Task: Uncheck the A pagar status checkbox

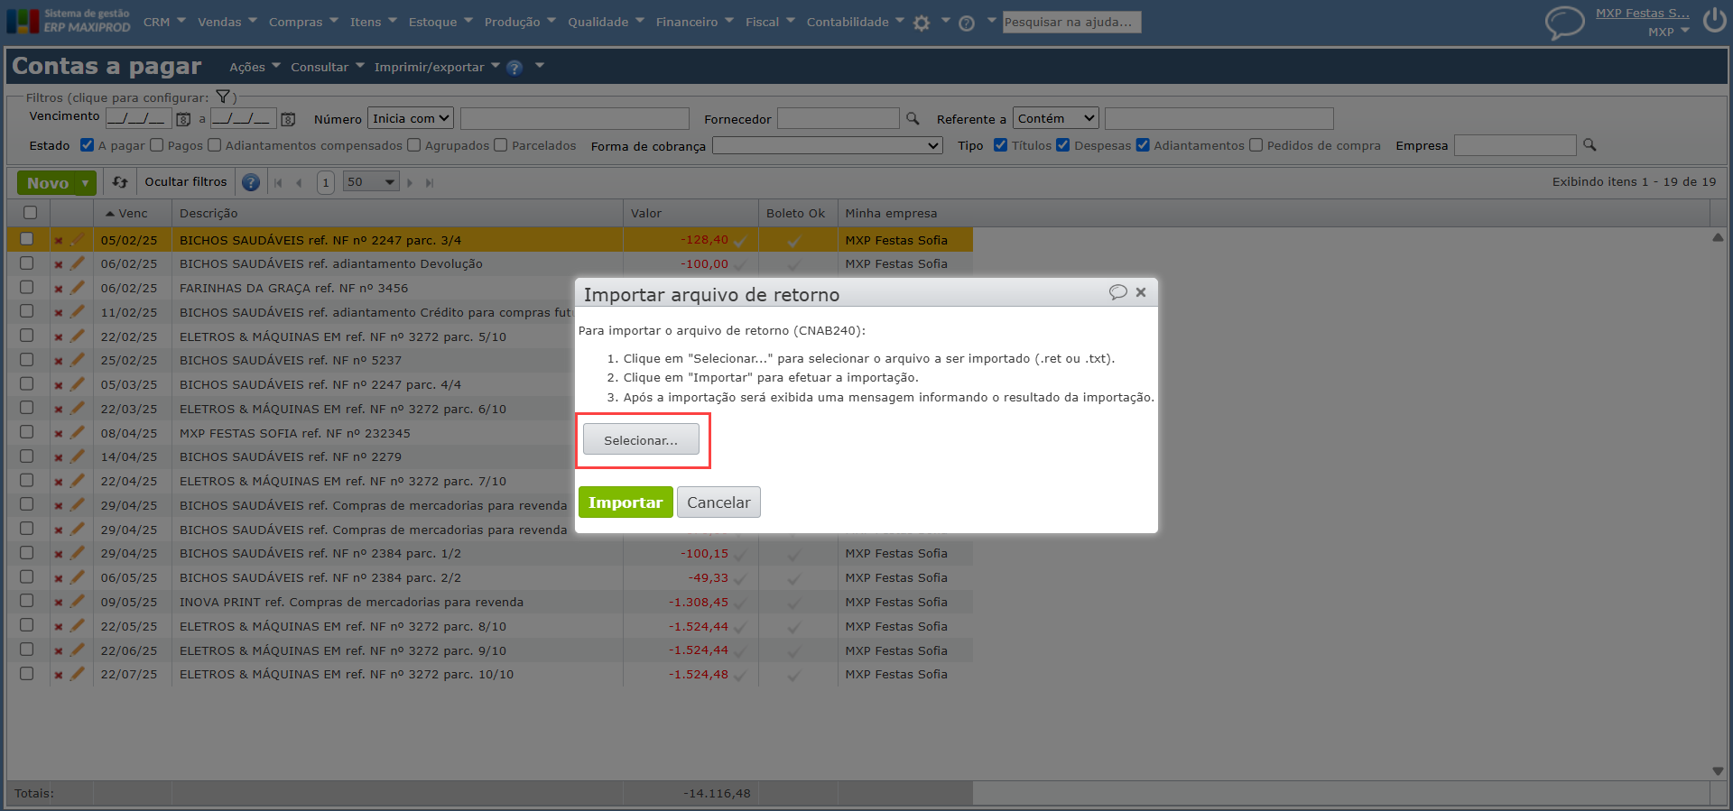Action: 87,144
